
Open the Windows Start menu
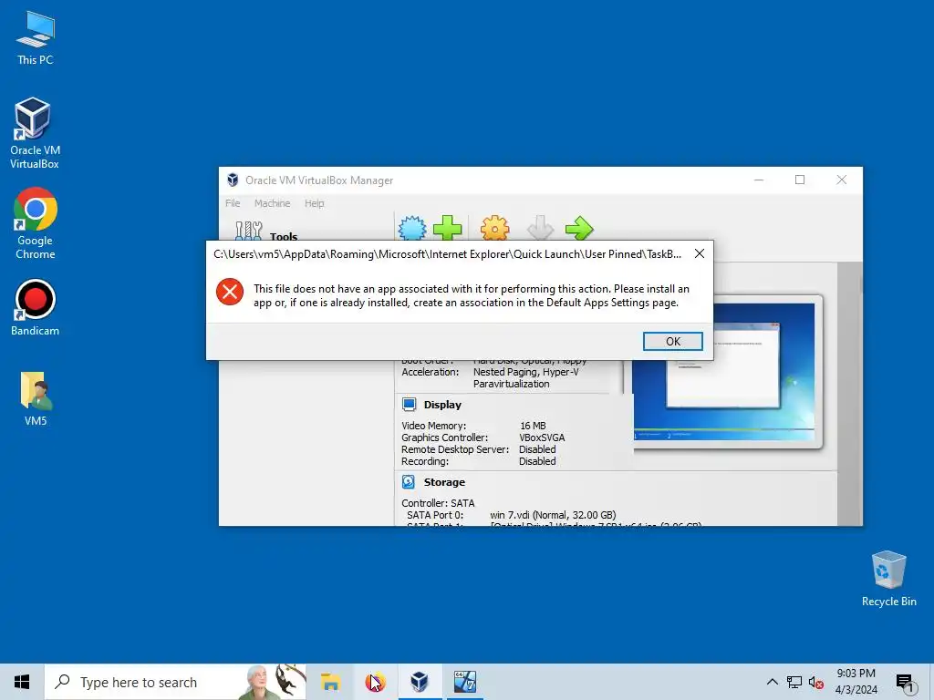coord(22,682)
